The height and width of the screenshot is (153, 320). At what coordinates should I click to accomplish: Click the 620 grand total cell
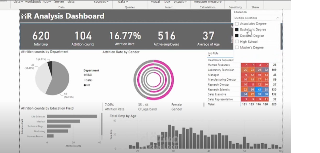click(x=274, y=104)
